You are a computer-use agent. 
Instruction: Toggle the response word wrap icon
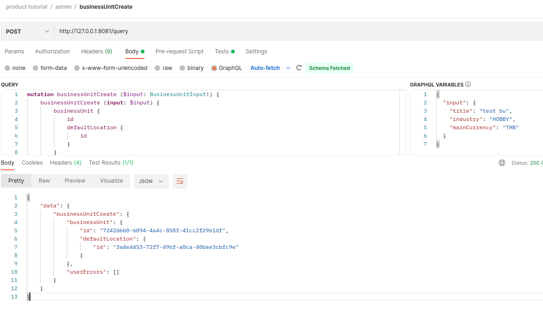(180, 181)
